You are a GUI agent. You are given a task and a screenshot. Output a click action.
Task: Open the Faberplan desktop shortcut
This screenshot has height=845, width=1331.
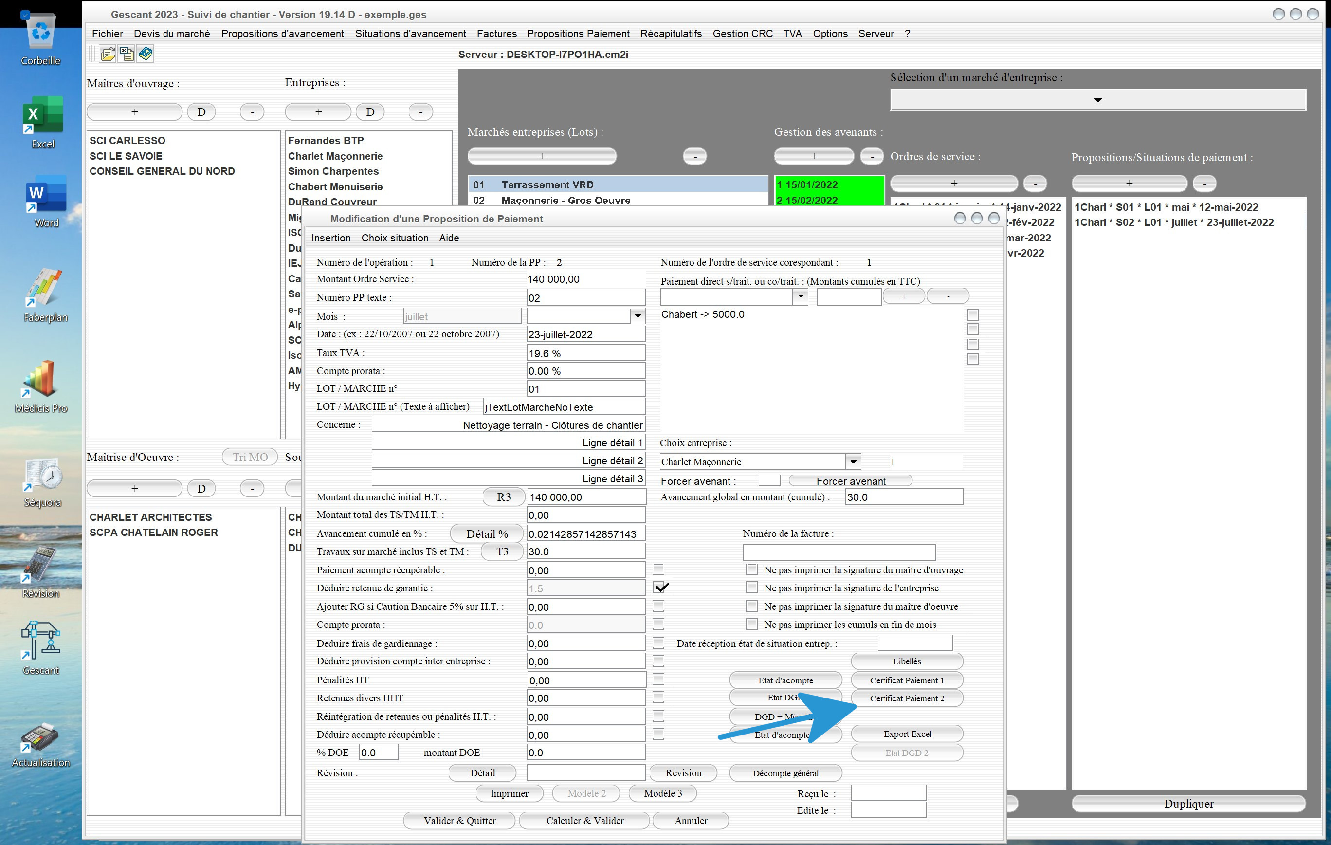(x=45, y=295)
